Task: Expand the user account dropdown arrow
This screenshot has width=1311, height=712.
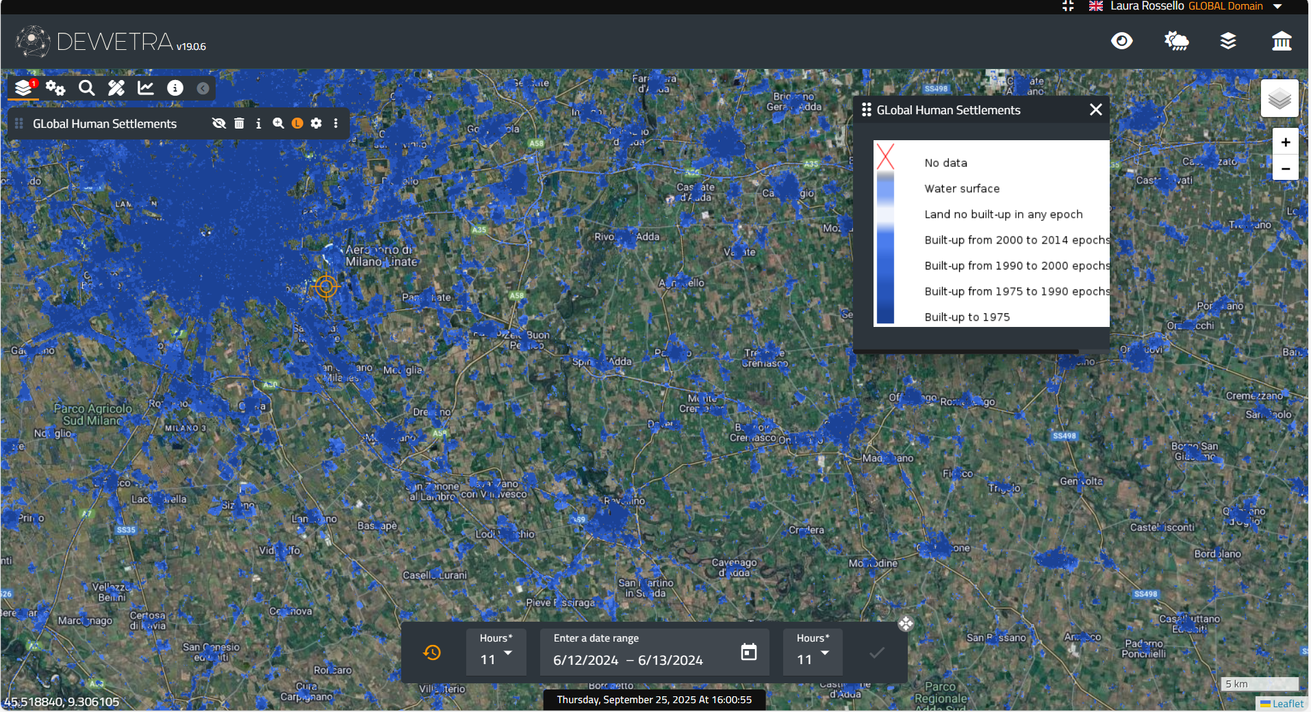Action: tap(1277, 6)
